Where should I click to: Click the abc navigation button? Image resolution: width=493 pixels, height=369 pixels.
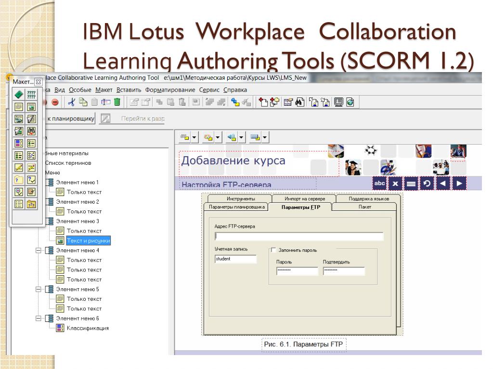(379, 183)
